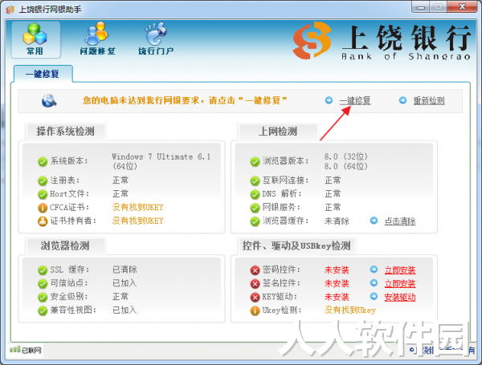Click the Windows 7 Ultimate version text
The image size is (482, 365).
pos(161,161)
